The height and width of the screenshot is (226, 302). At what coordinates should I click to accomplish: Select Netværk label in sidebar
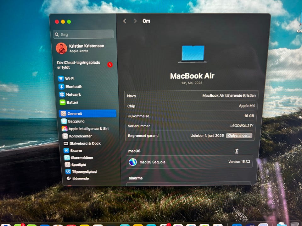(x=74, y=94)
